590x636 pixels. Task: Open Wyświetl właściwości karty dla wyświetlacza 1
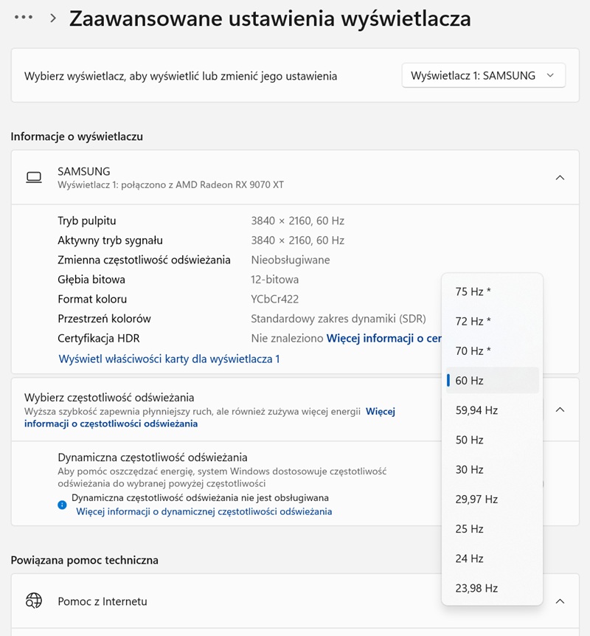[x=169, y=359]
